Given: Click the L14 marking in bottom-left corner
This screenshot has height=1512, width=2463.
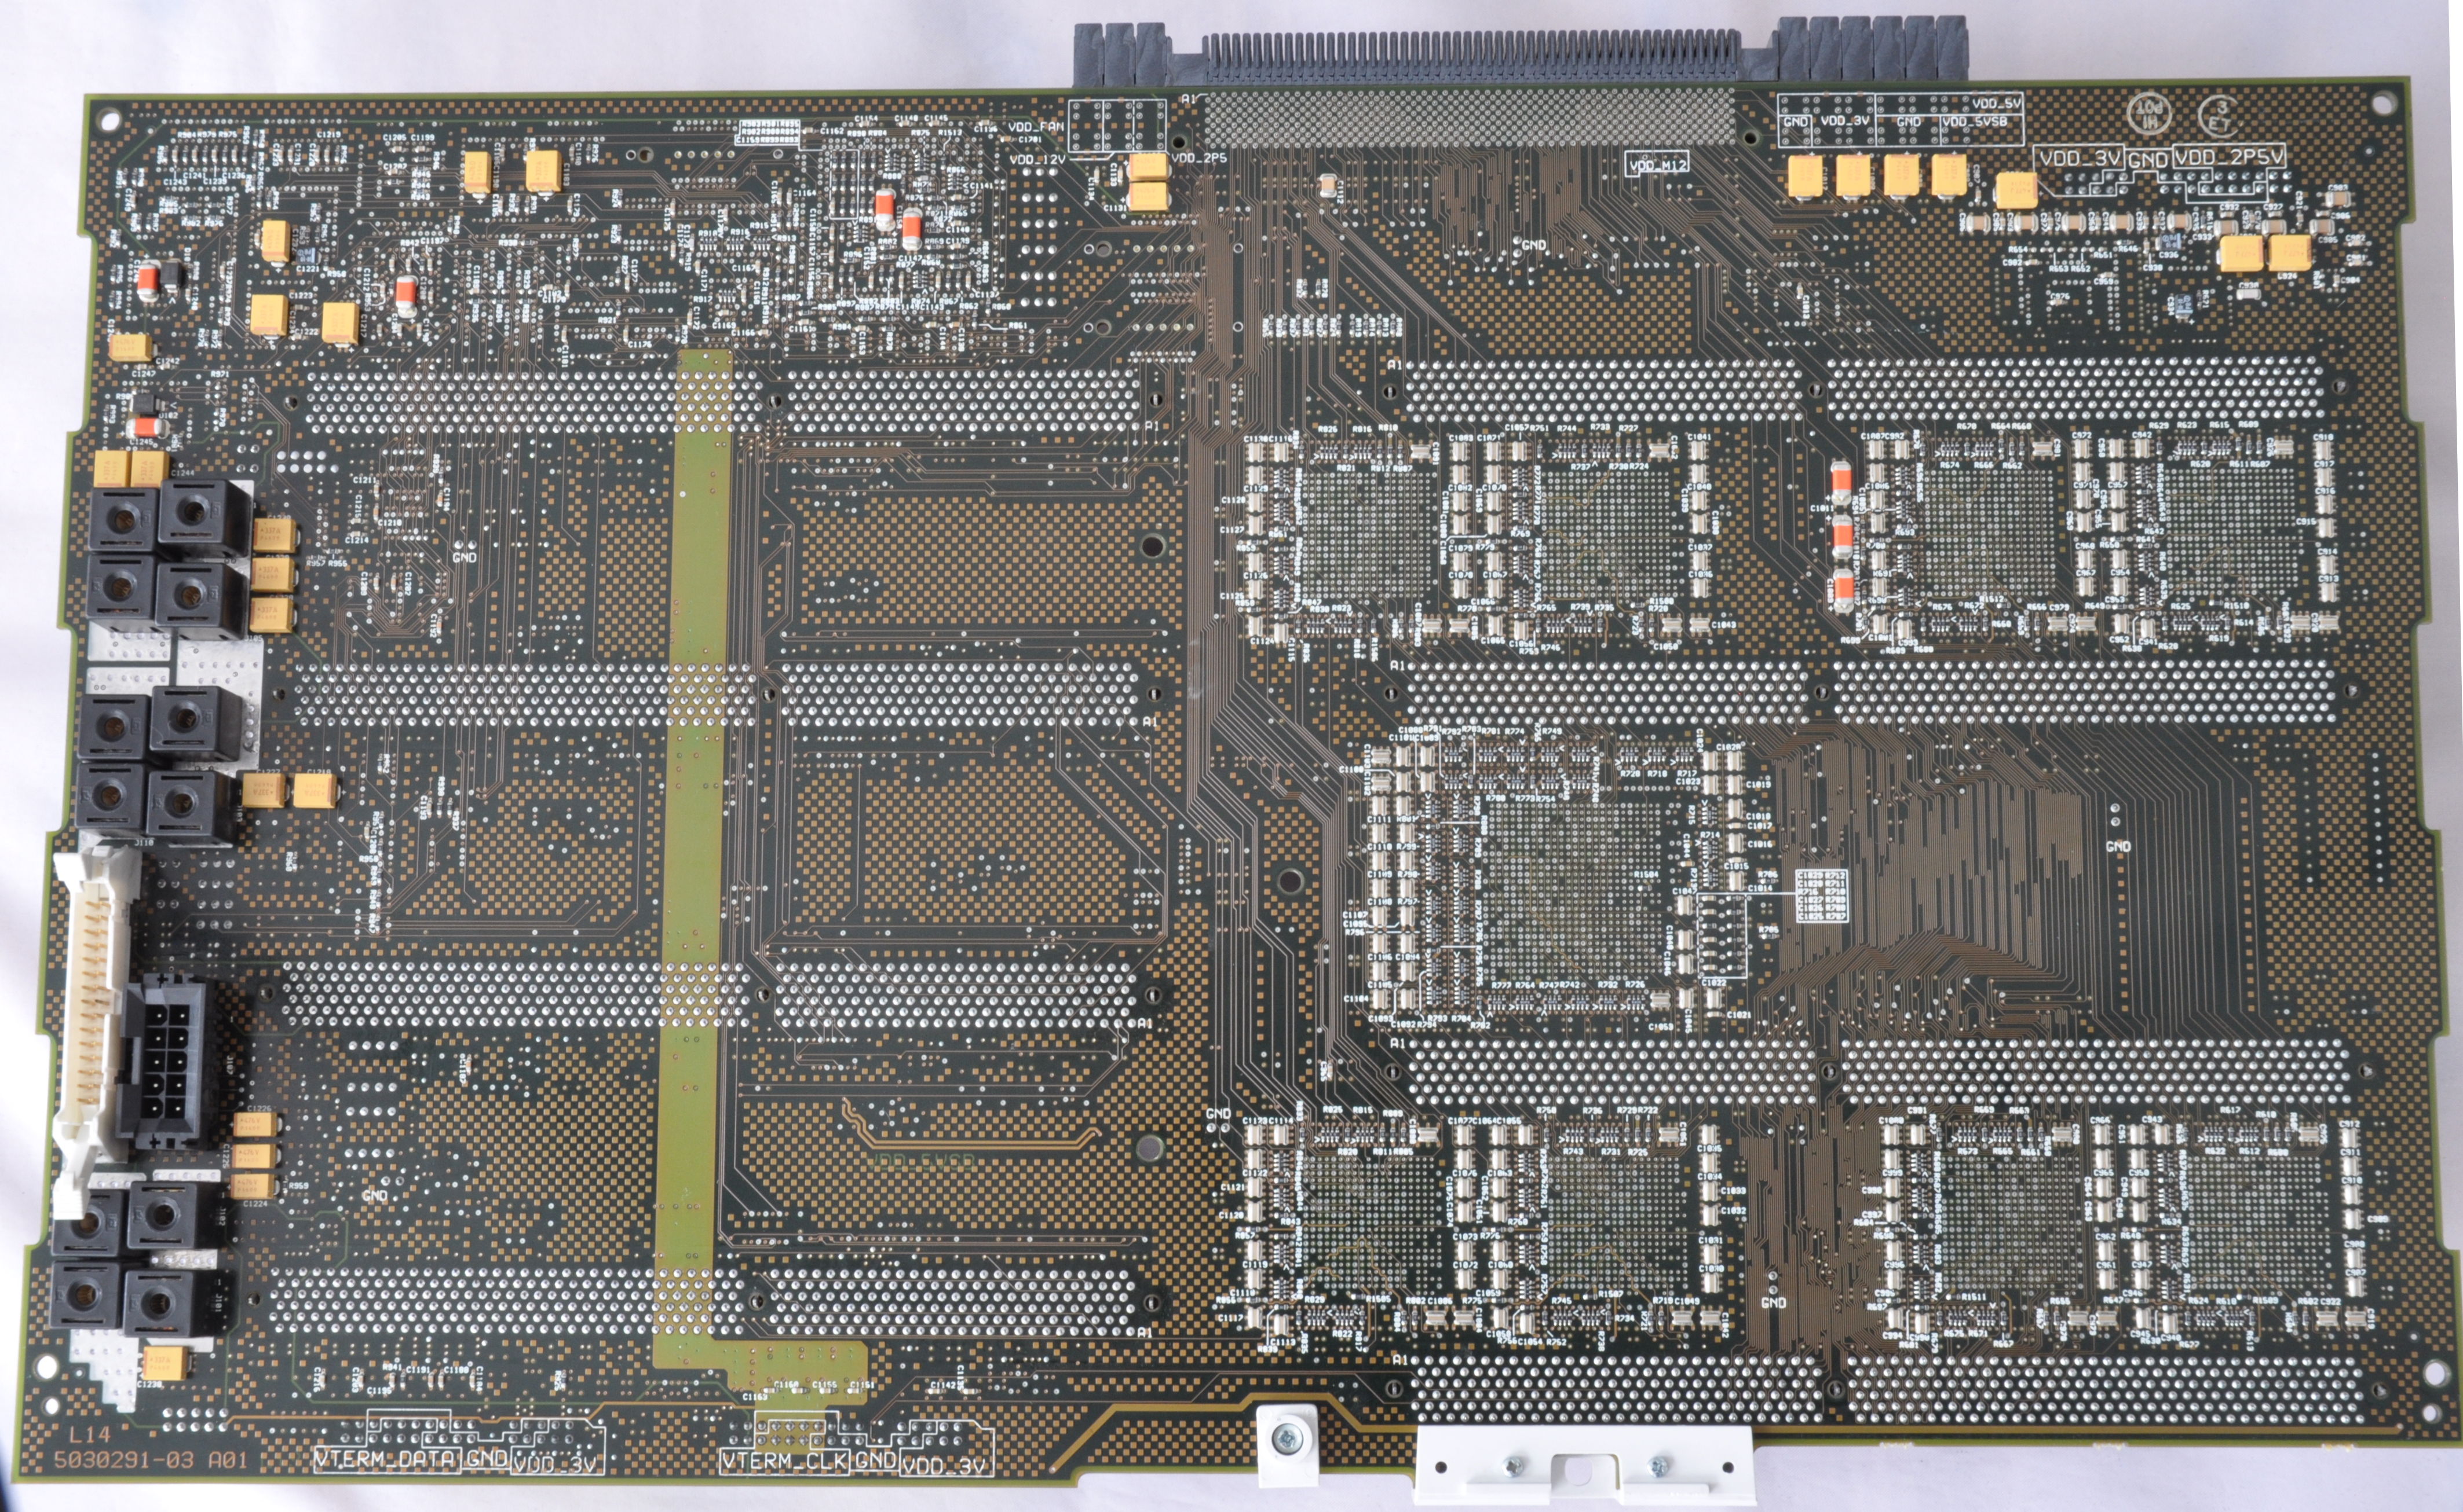Looking at the screenshot, I should point(90,1435).
